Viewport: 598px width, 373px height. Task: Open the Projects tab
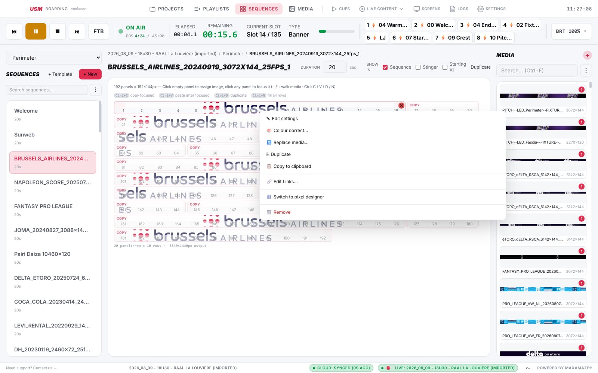coord(166,9)
